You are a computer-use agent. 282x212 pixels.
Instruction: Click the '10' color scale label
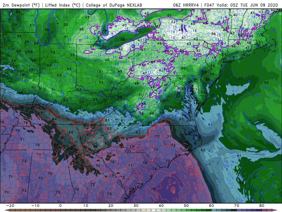click(86, 206)
